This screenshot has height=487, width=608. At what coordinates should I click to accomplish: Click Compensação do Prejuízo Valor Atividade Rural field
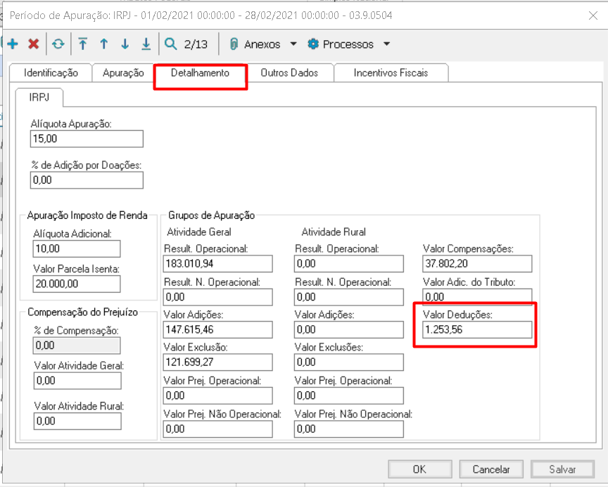coord(77,421)
